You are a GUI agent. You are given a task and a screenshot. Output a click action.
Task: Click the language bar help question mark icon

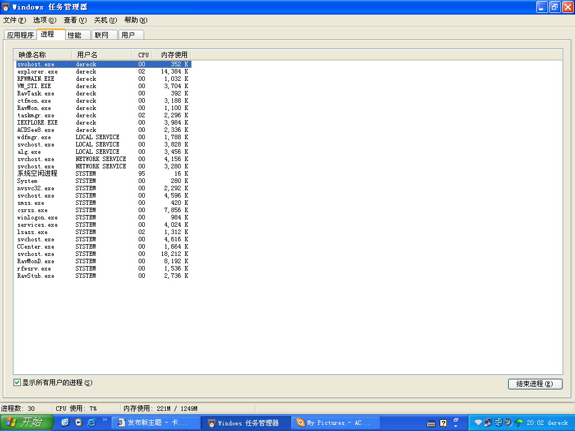click(x=444, y=423)
